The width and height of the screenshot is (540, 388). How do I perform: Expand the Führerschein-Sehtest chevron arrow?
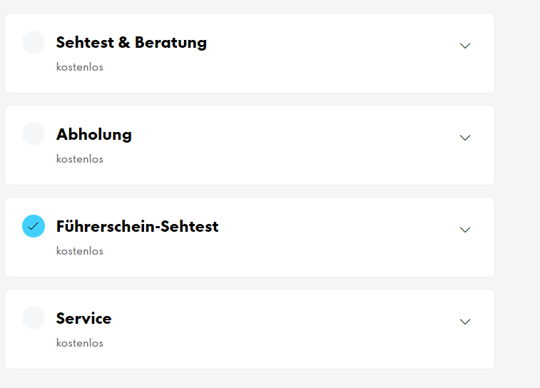pyautogui.click(x=465, y=230)
